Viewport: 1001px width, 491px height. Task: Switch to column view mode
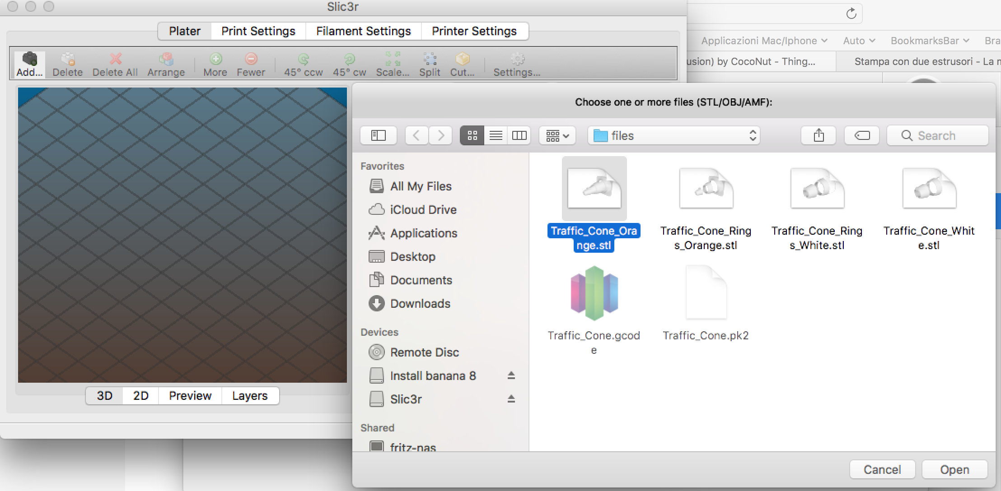tap(519, 135)
